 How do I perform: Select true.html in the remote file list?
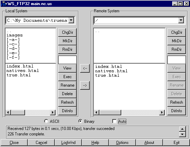pos(107,75)
